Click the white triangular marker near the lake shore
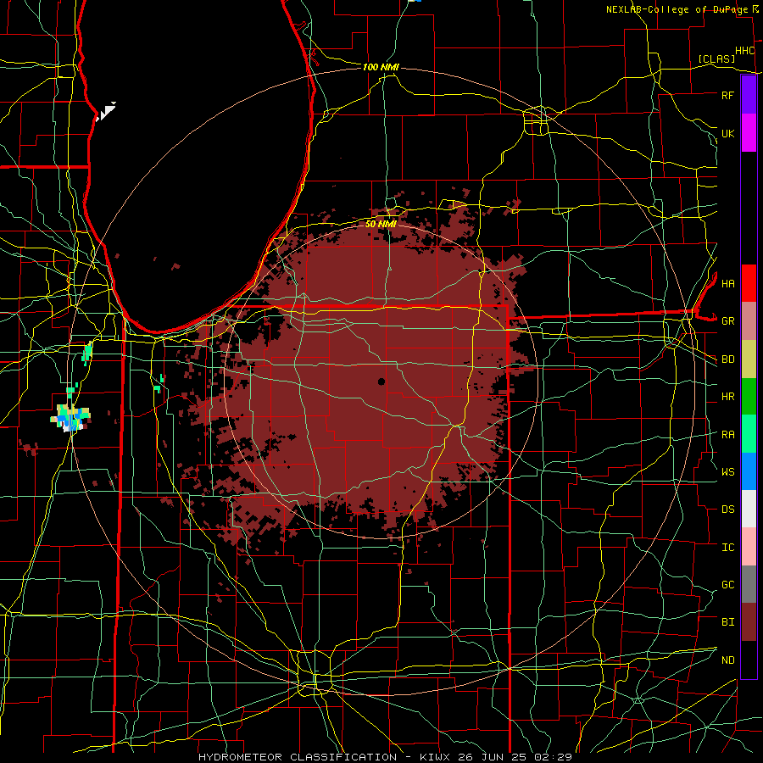This screenshot has width=763, height=763. click(x=106, y=111)
